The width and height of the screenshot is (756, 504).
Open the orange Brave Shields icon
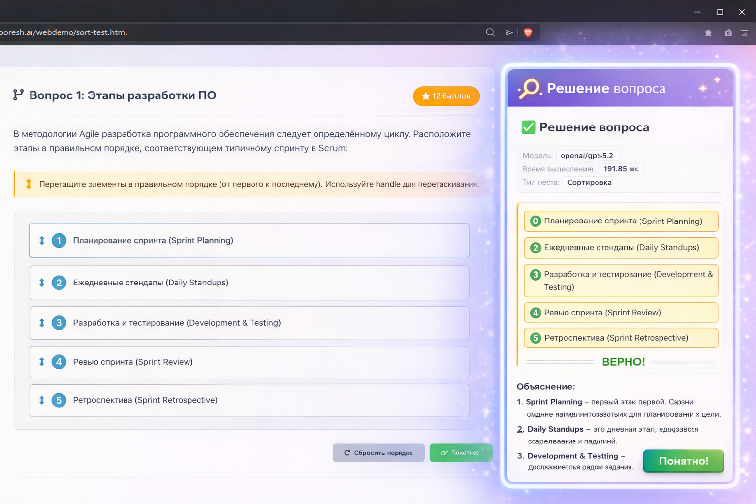point(528,32)
